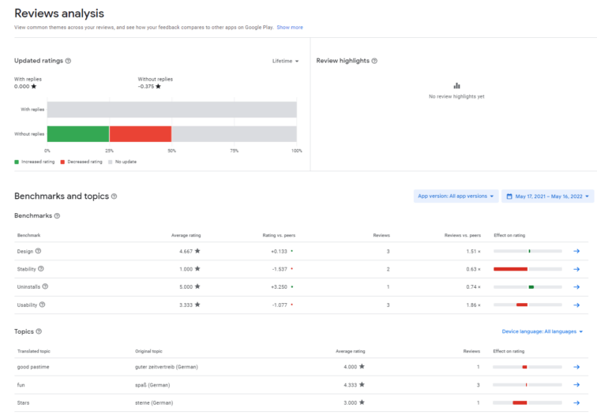The image size is (597, 415).
Task: Click the red Decreased rating bar segment
Action: pos(141,134)
